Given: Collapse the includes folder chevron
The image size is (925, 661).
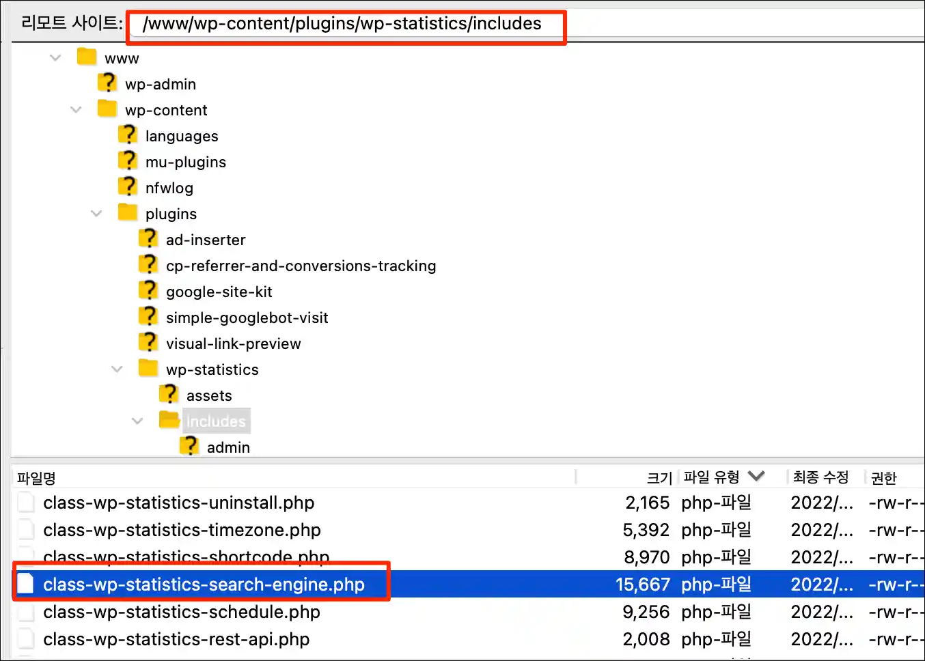Looking at the screenshot, I should click(x=137, y=421).
